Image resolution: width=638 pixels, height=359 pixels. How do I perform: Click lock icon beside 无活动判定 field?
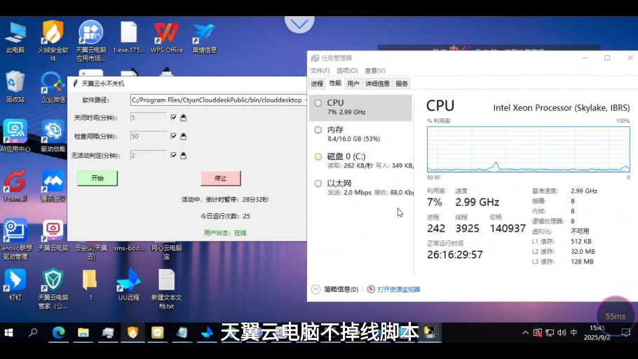(184, 156)
